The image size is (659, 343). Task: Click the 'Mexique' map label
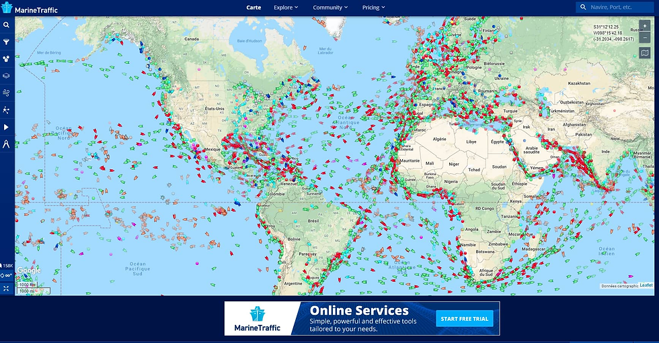click(x=212, y=149)
